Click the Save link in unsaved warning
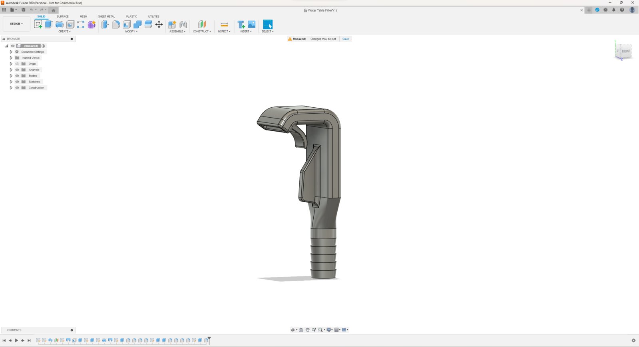639x347 pixels. point(346,39)
